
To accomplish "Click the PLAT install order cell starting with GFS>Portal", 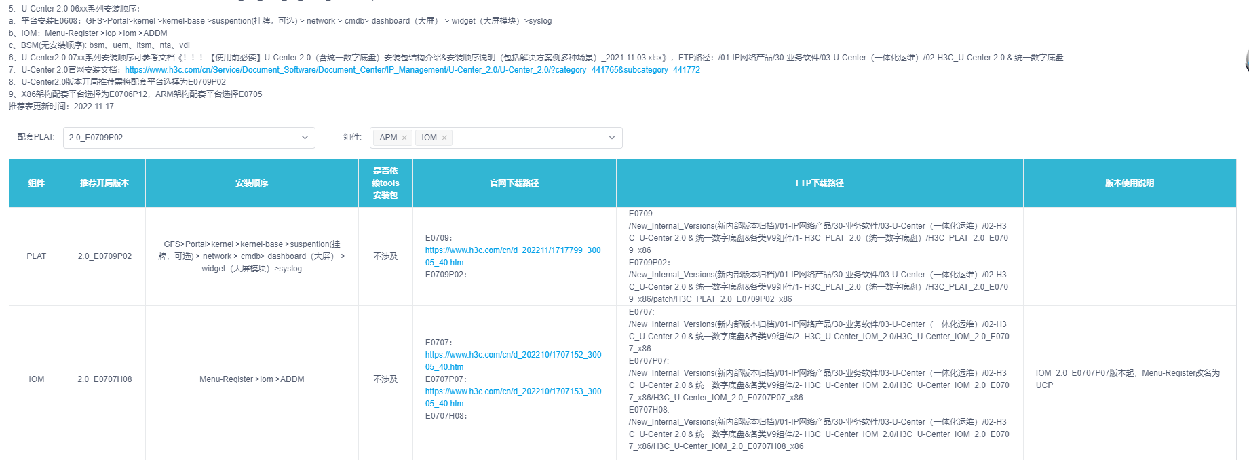I will (252, 256).
